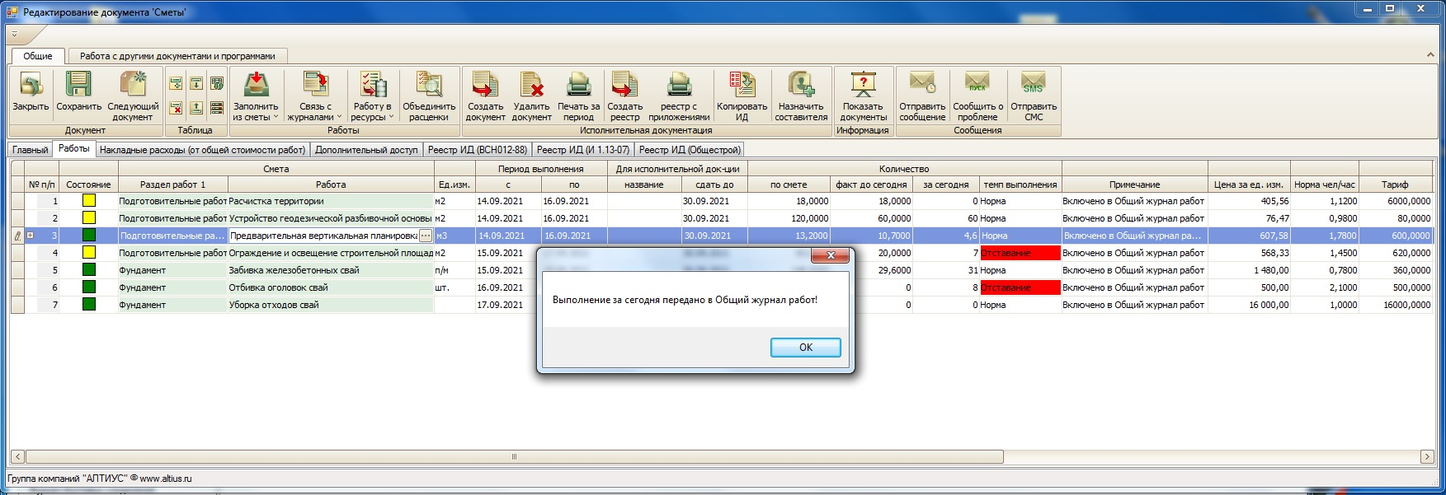Open the Реестр ИД (Общестрой) tab
The width and height of the screenshot is (1446, 495).
coord(690,150)
